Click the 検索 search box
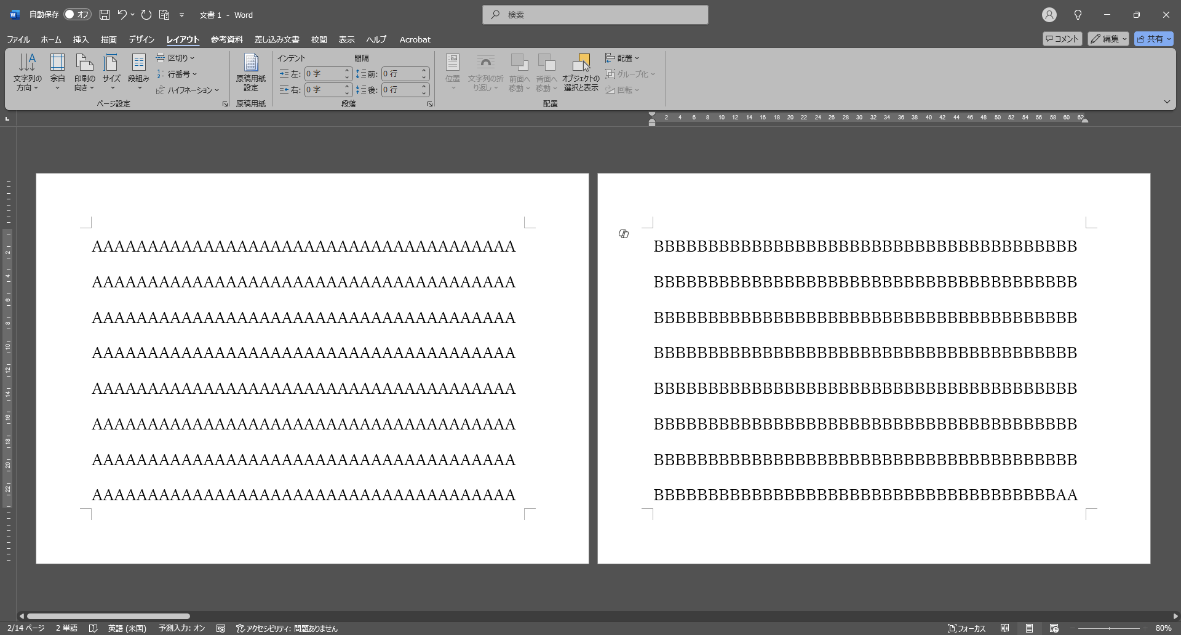 tap(595, 15)
